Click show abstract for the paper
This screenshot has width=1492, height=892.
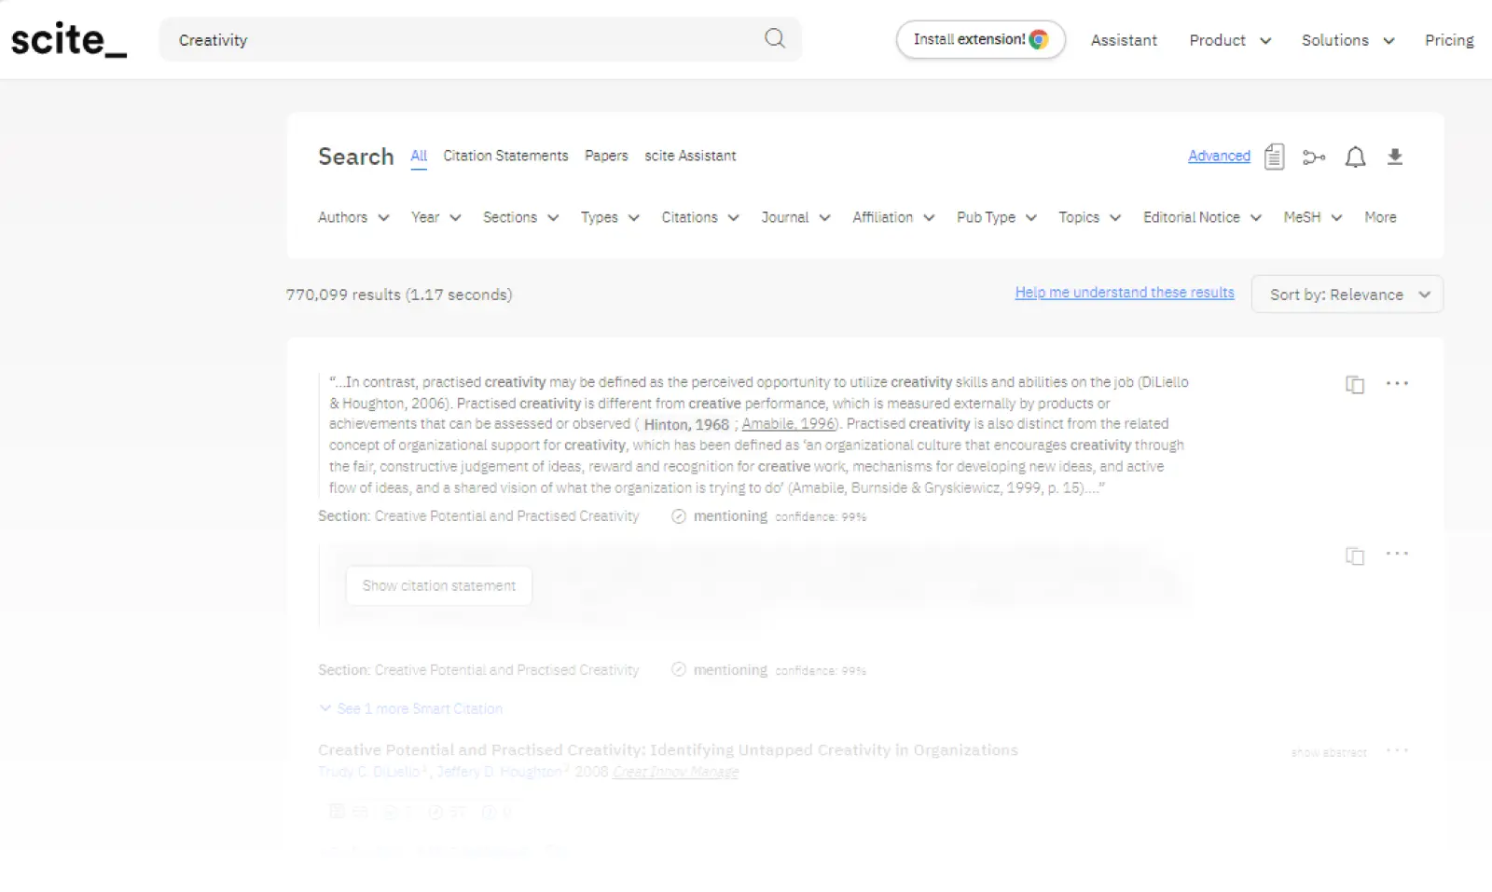[1329, 752]
